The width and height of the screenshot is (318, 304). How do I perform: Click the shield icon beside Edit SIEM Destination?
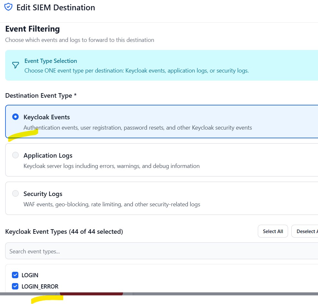tap(8, 7)
